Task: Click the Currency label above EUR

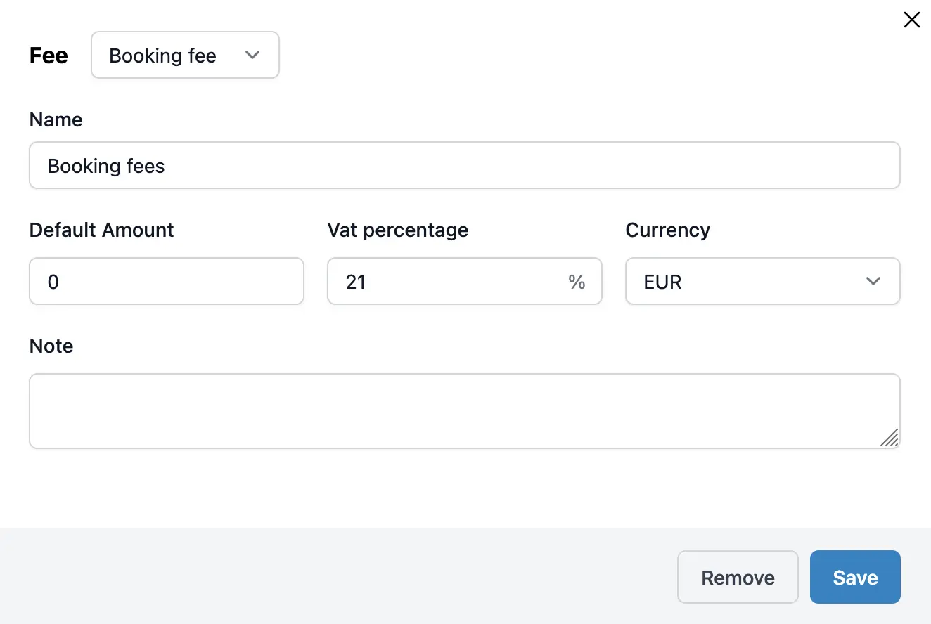Action: coord(667,230)
